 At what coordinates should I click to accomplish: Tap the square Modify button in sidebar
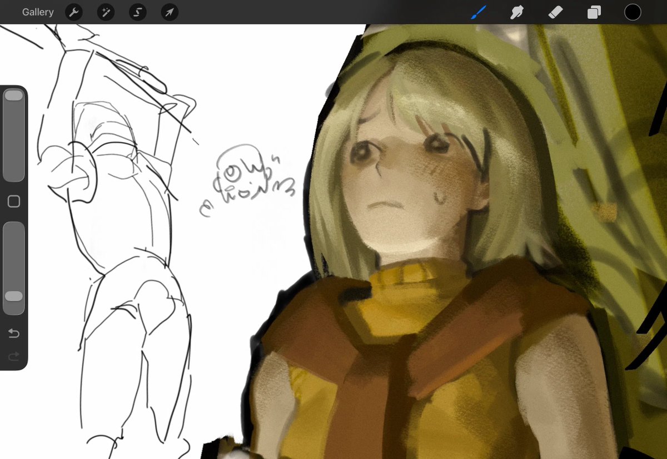click(x=14, y=201)
